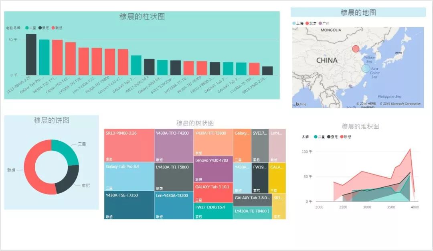Select SR13-P8400-2.26 tile in the treemap
433x251 pixels.
(x=129, y=145)
